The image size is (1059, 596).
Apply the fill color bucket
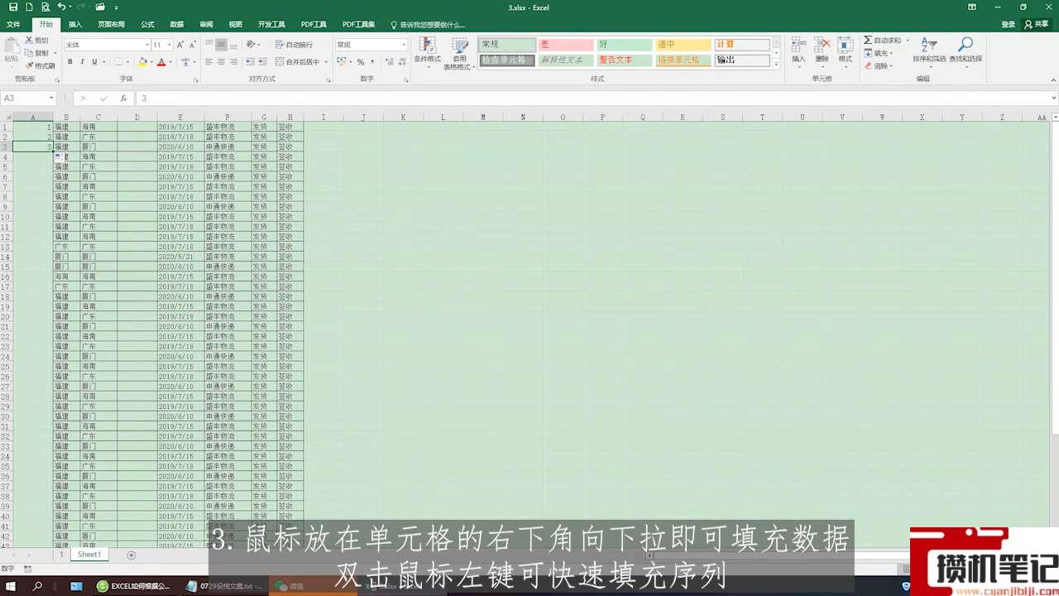coord(142,62)
